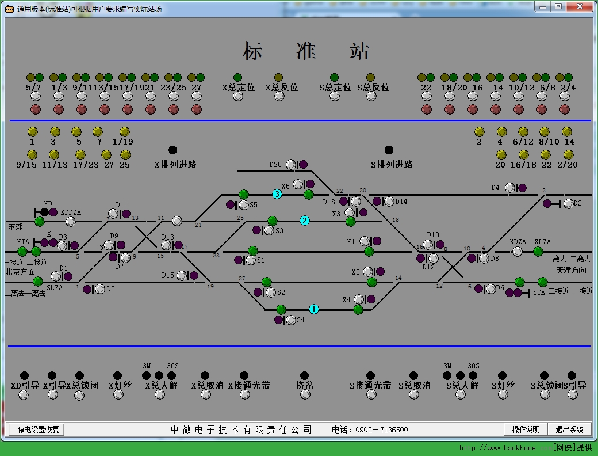Activate the X总人解 white button
The image size is (598, 456).
click(160, 394)
